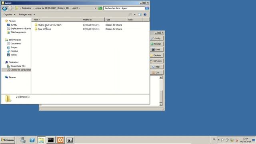
Task: Show hidden tray icons with the small arrow
Action: [219, 140]
